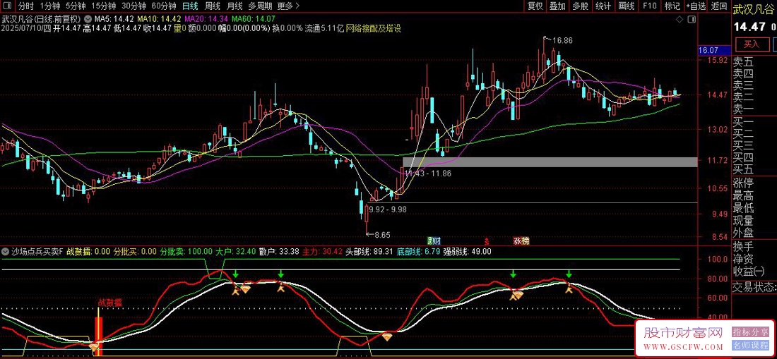777x359 pixels.
Task: Click the red $ marker icon
Action: [487, 241]
